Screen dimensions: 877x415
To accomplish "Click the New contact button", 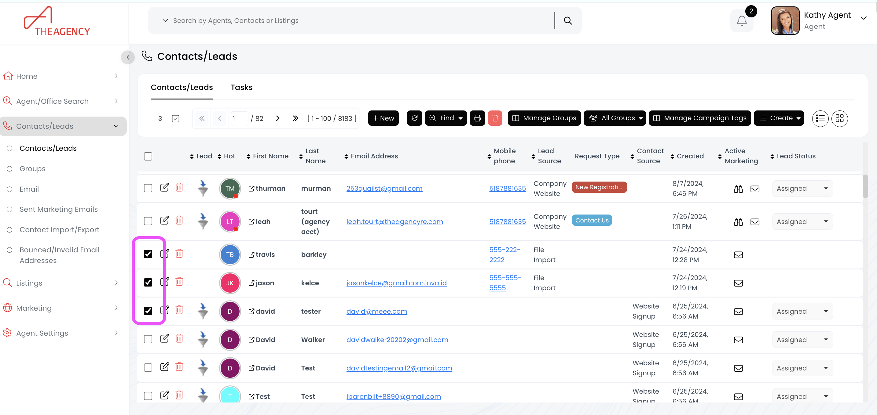I will coord(383,118).
